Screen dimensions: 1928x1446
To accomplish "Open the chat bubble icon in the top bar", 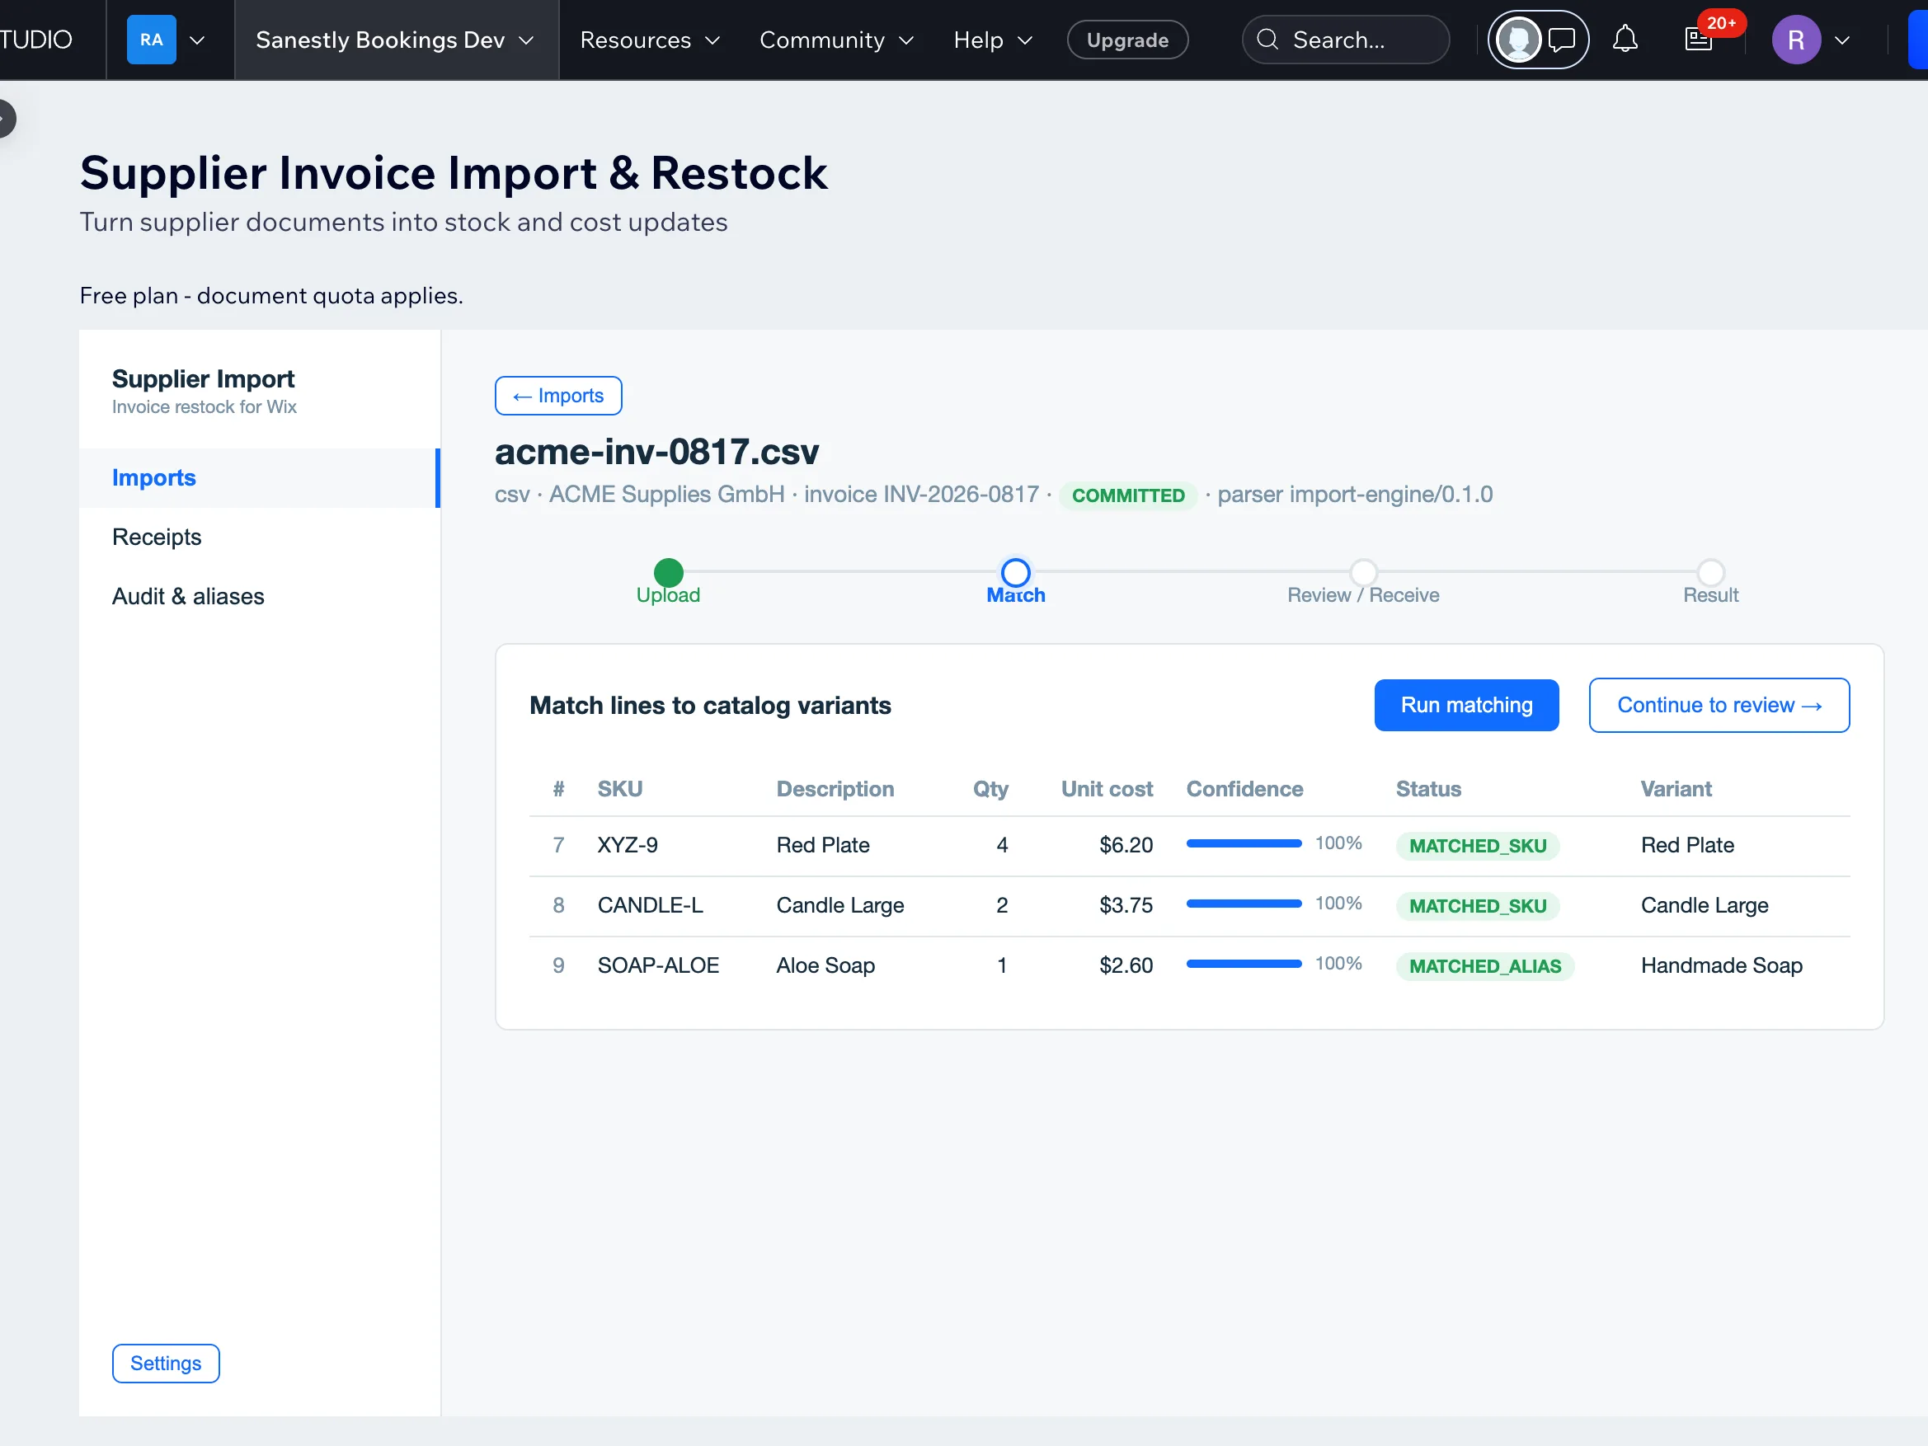I will pos(1561,40).
